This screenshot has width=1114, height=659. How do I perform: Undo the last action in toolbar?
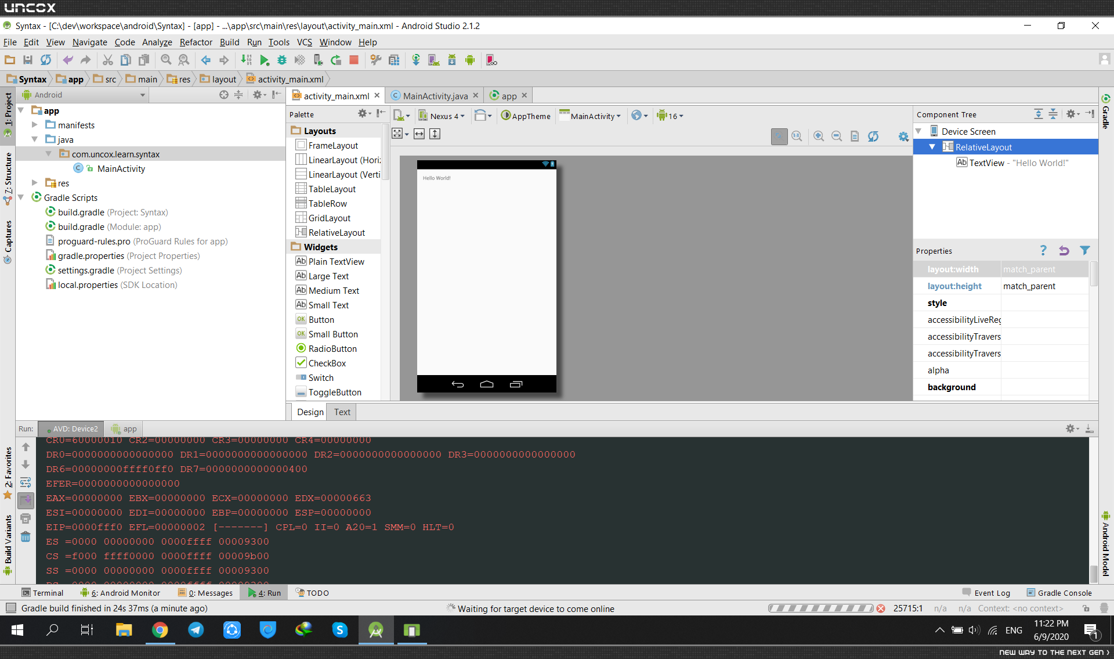pyautogui.click(x=68, y=60)
